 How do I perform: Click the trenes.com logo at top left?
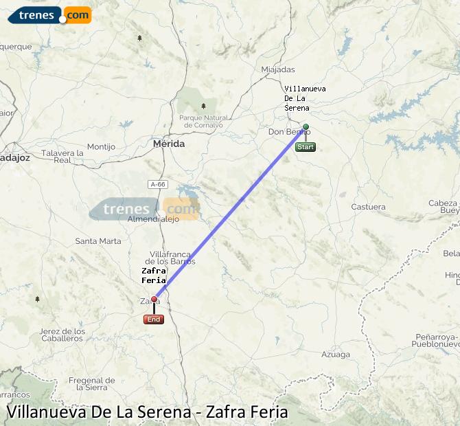click(x=49, y=15)
